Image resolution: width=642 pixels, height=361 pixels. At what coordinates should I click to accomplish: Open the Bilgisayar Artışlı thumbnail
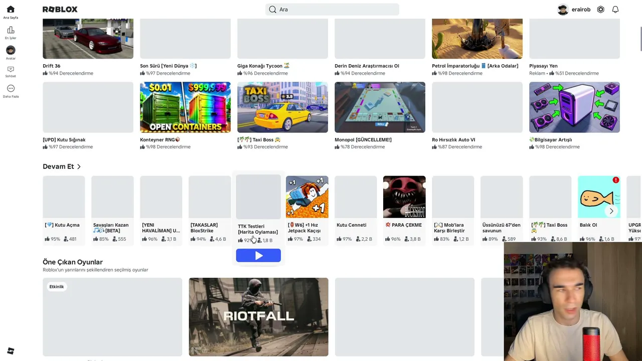tap(574, 107)
